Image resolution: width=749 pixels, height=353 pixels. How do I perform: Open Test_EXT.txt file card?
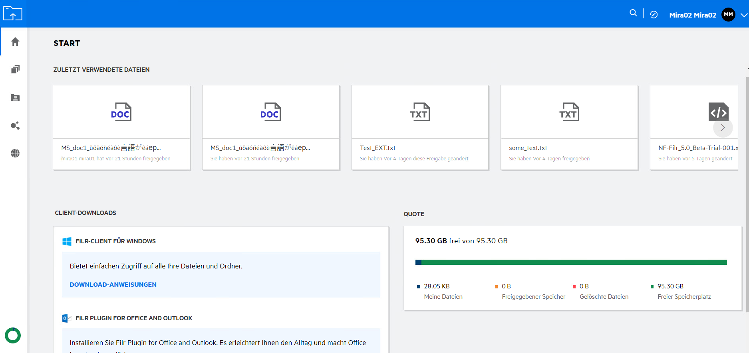point(420,128)
